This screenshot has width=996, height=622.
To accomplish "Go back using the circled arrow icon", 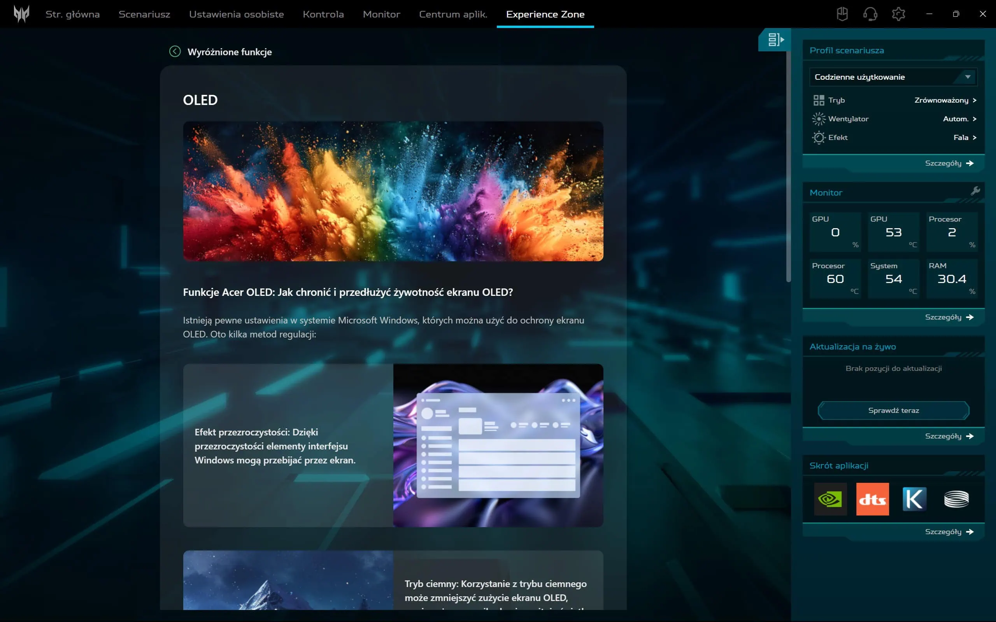I will (x=175, y=51).
